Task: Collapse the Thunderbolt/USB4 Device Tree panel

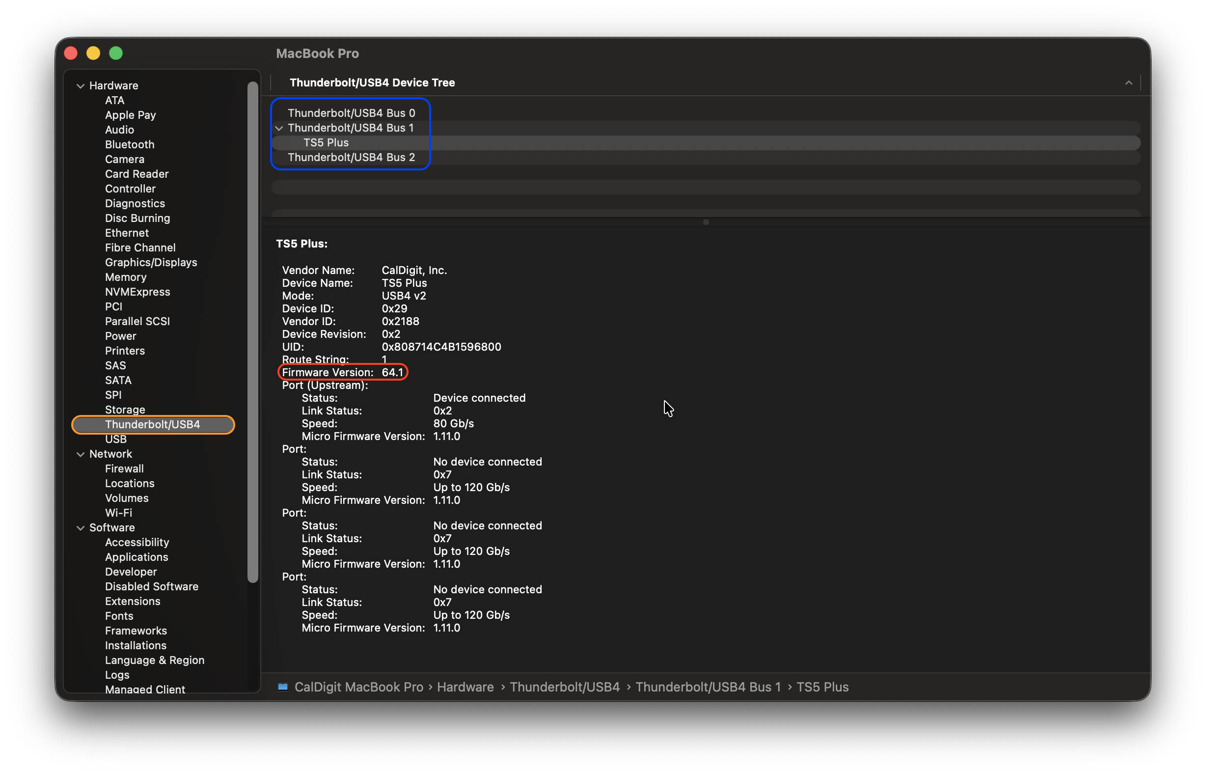Action: click(1128, 83)
